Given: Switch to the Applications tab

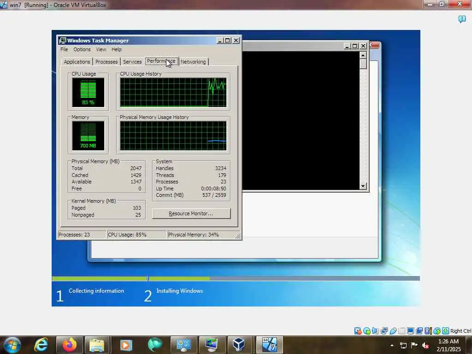Looking at the screenshot, I should (x=77, y=62).
